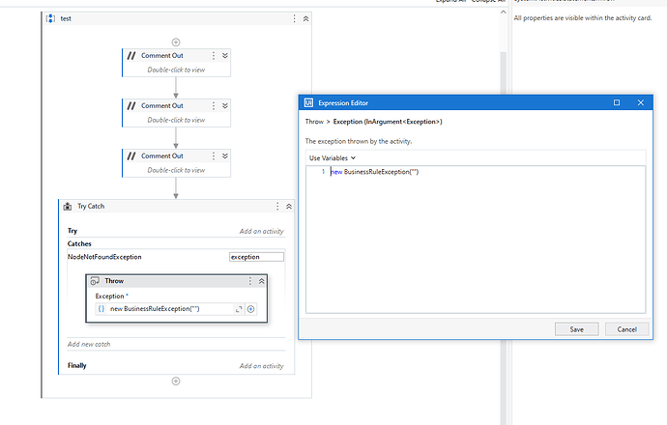Click the second Comment Out slash icon
The image size is (667, 425).
click(131, 106)
